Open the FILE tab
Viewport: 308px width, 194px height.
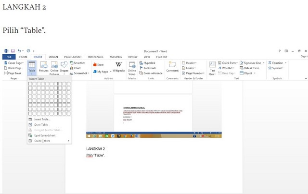(x=9, y=57)
